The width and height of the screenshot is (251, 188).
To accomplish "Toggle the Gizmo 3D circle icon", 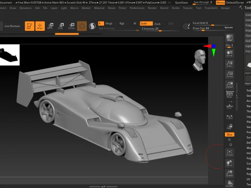I will pos(82,26).
